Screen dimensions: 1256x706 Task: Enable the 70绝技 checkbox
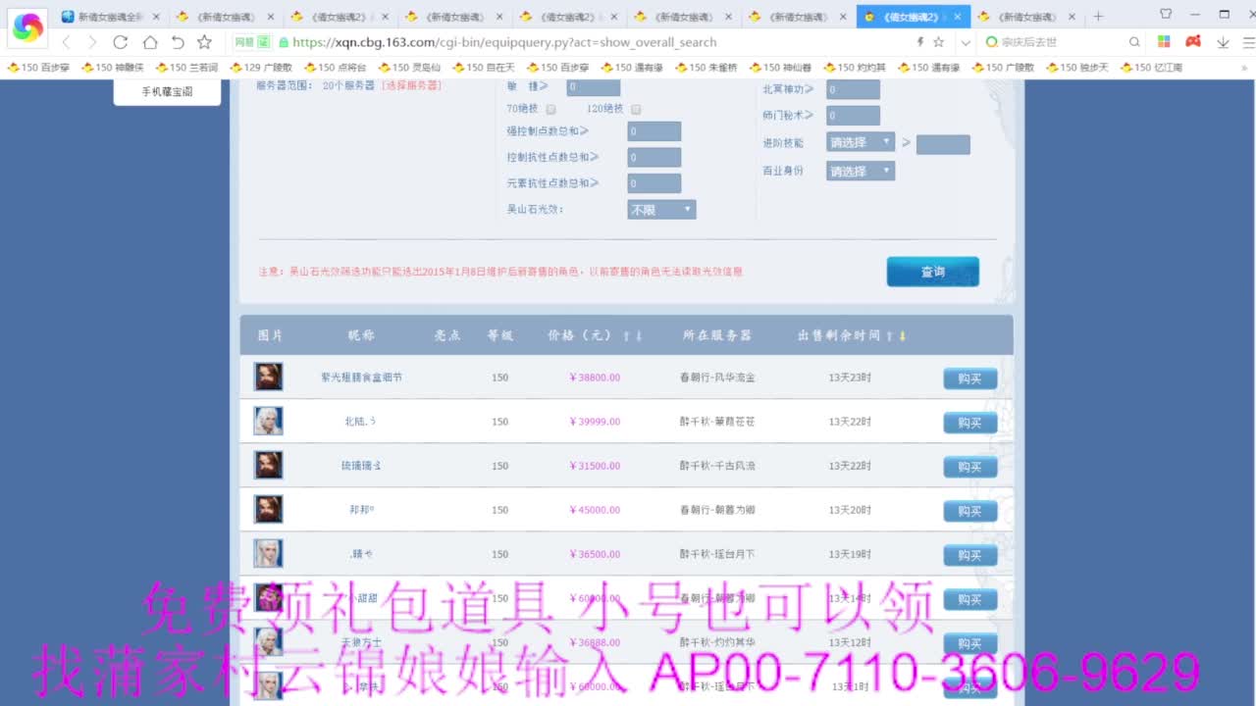point(550,109)
